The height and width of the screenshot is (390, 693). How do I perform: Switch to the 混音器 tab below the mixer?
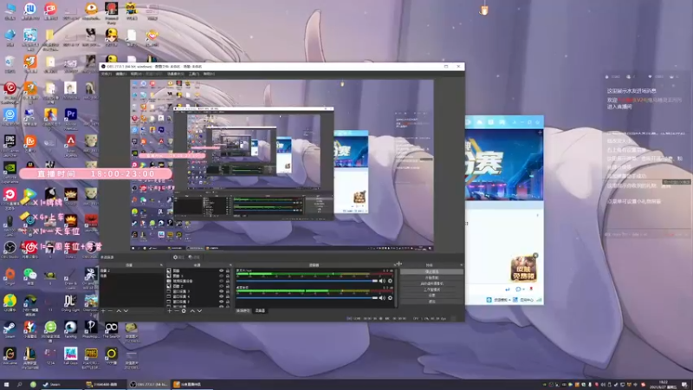click(x=260, y=310)
